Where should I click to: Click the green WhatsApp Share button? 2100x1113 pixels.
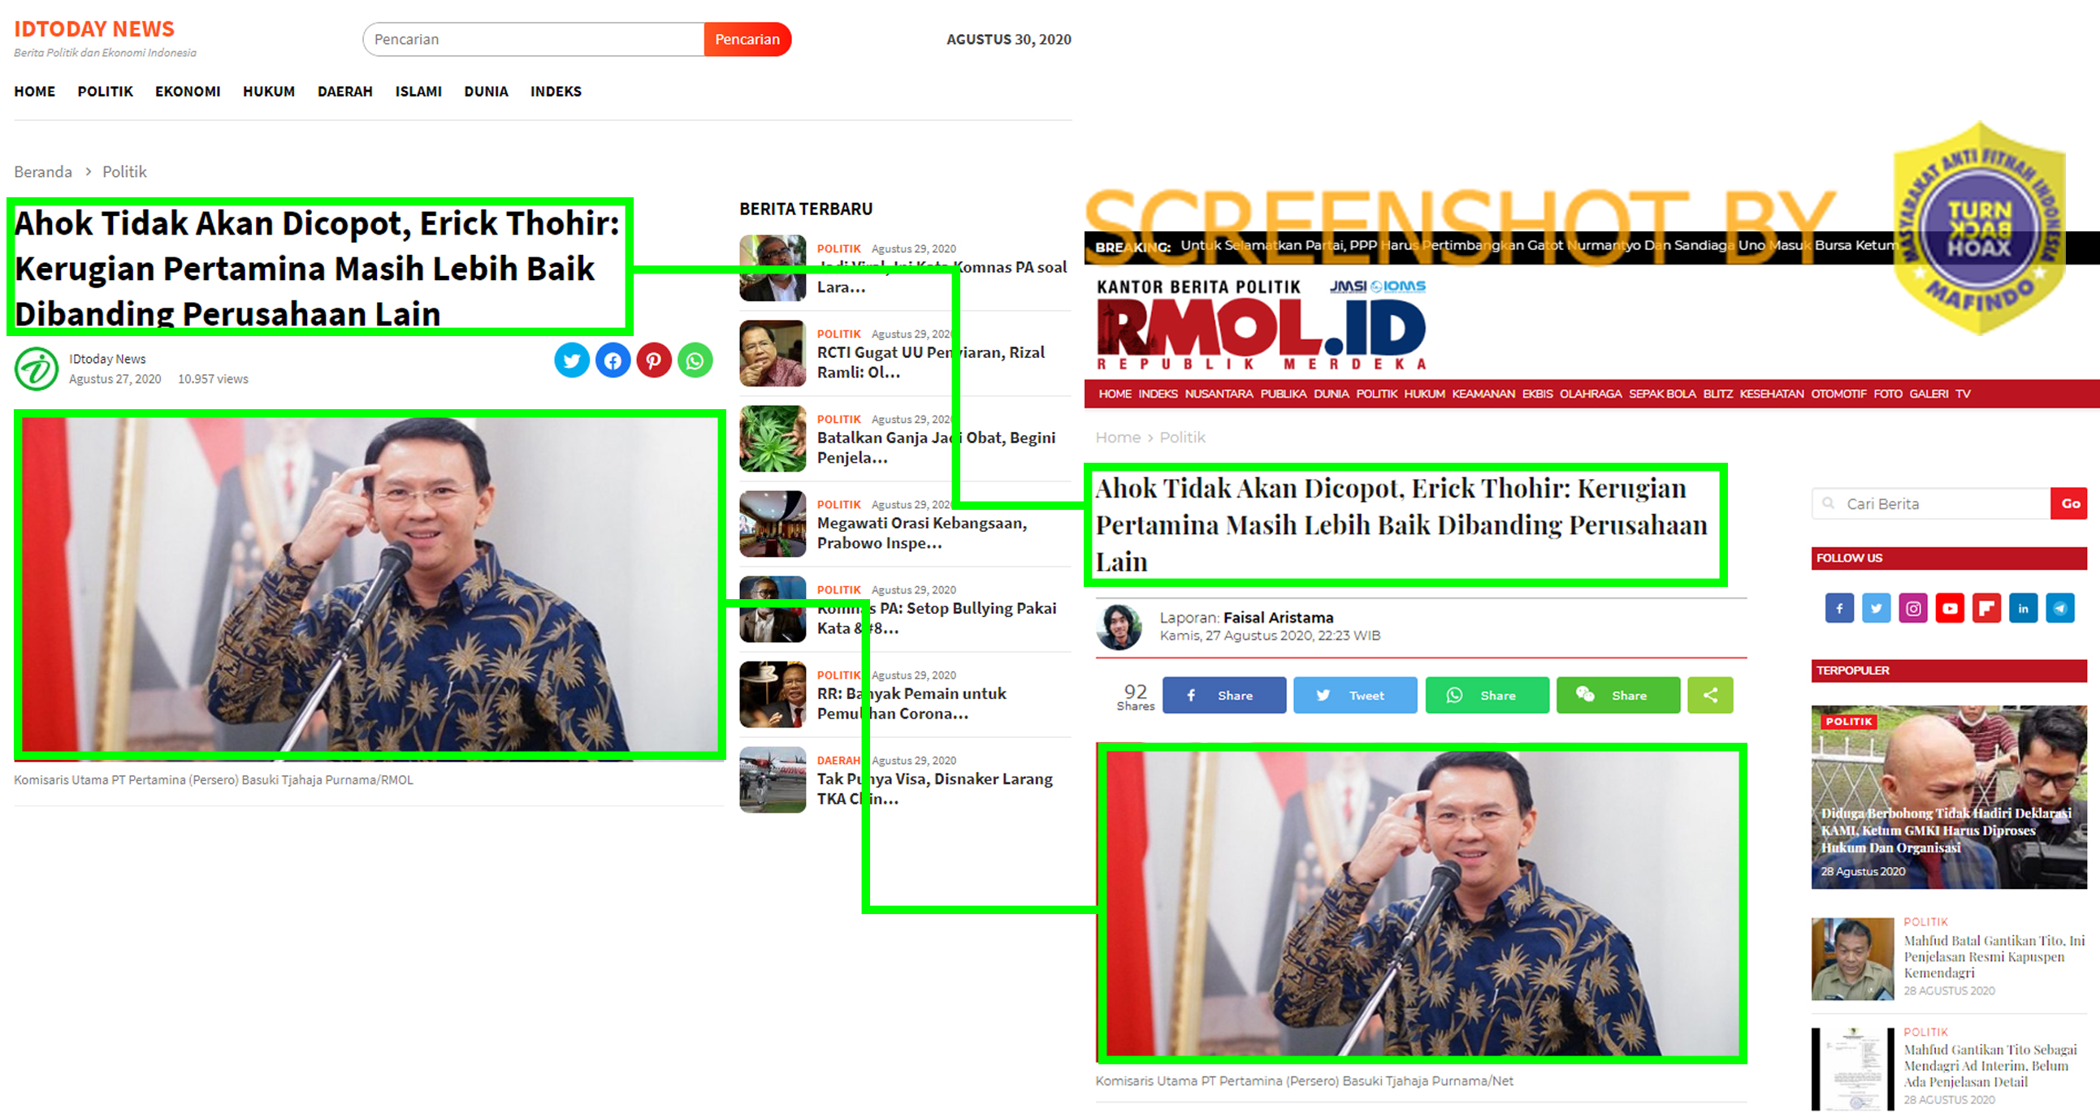point(1487,695)
